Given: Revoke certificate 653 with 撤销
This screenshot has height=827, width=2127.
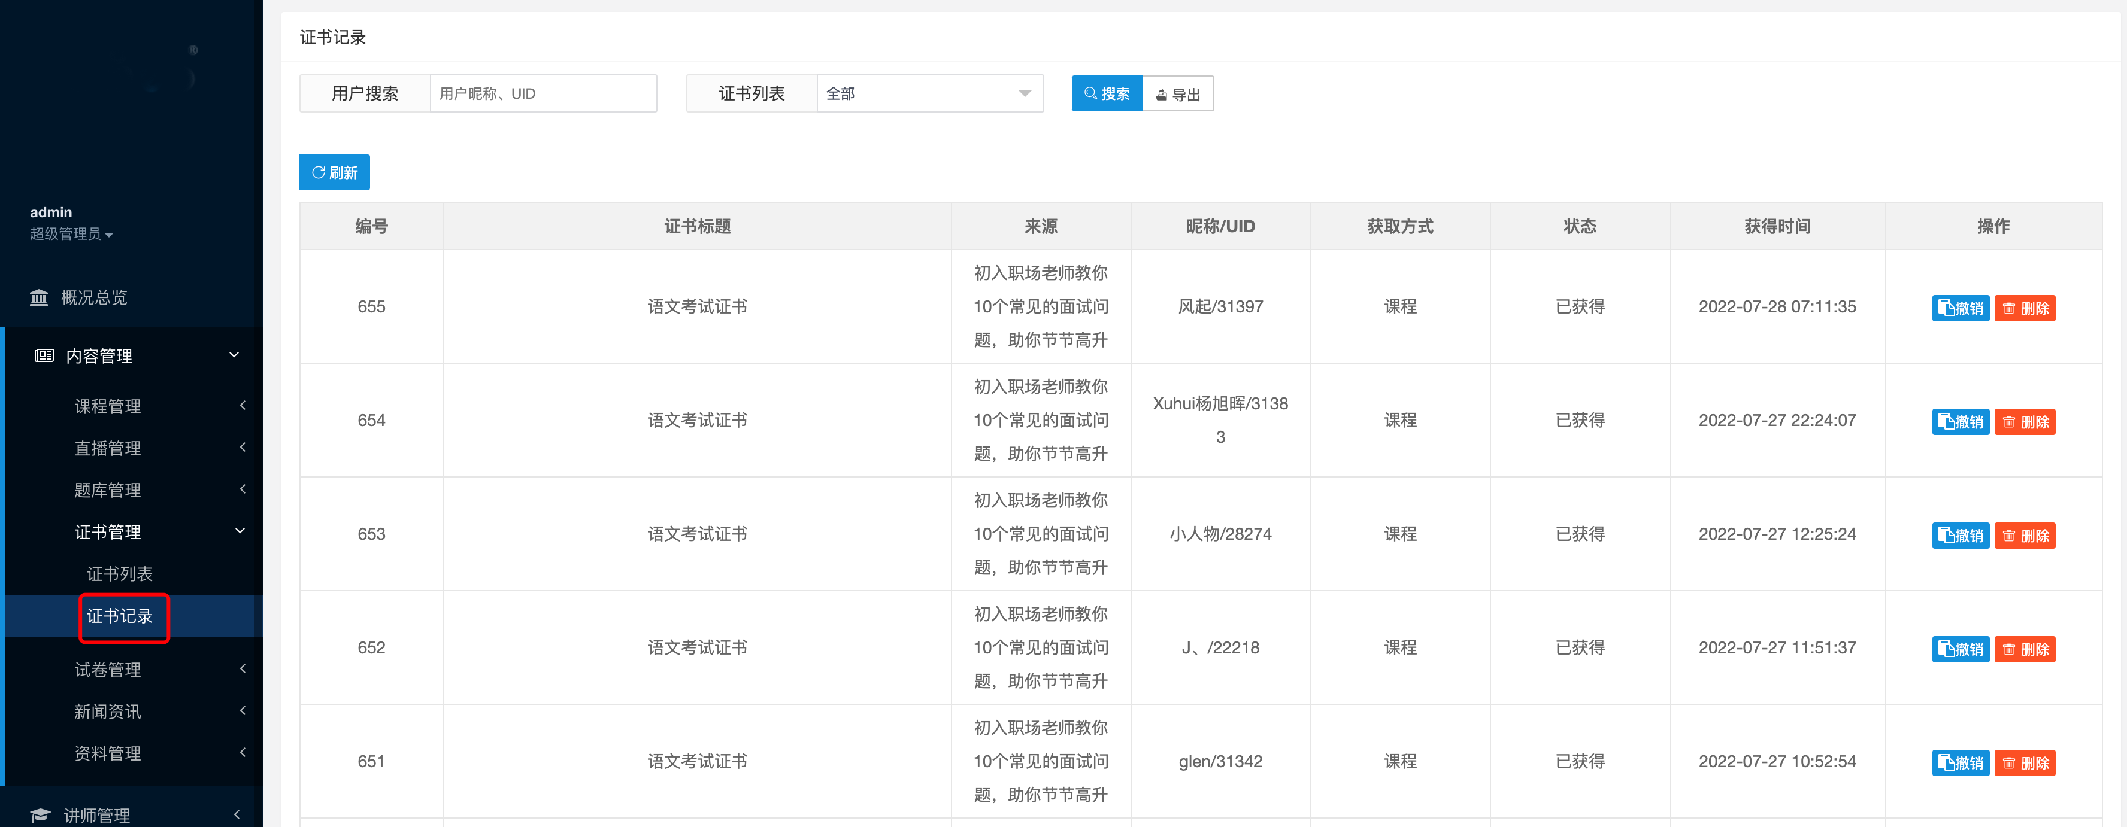Looking at the screenshot, I should tap(1960, 536).
